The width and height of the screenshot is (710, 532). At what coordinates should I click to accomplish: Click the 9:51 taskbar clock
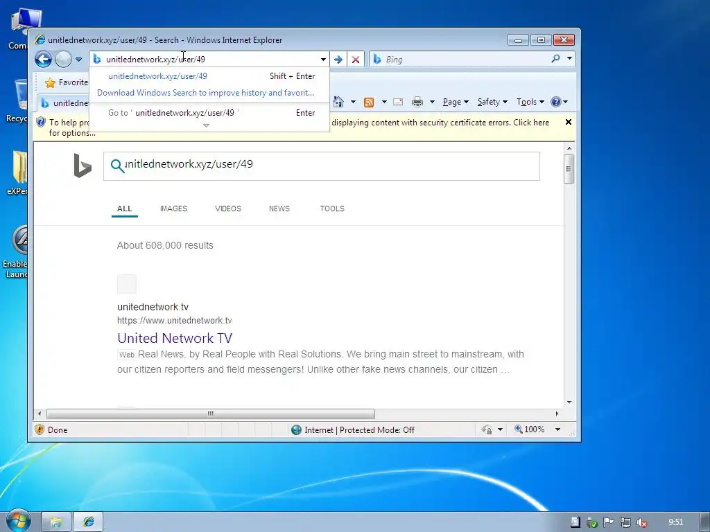pyautogui.click(x=675, y=522)
